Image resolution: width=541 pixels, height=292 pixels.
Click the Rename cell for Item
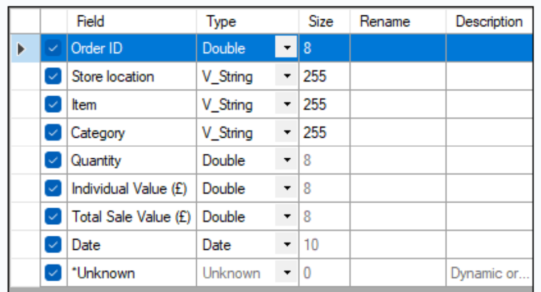[398, 105]
